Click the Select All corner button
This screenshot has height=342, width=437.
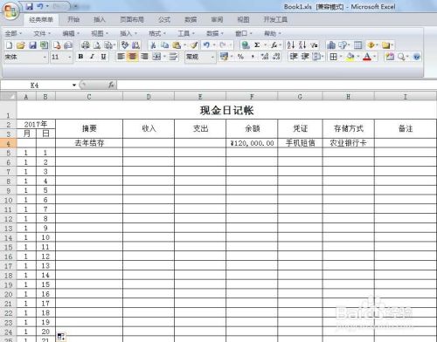click(8, 96)
